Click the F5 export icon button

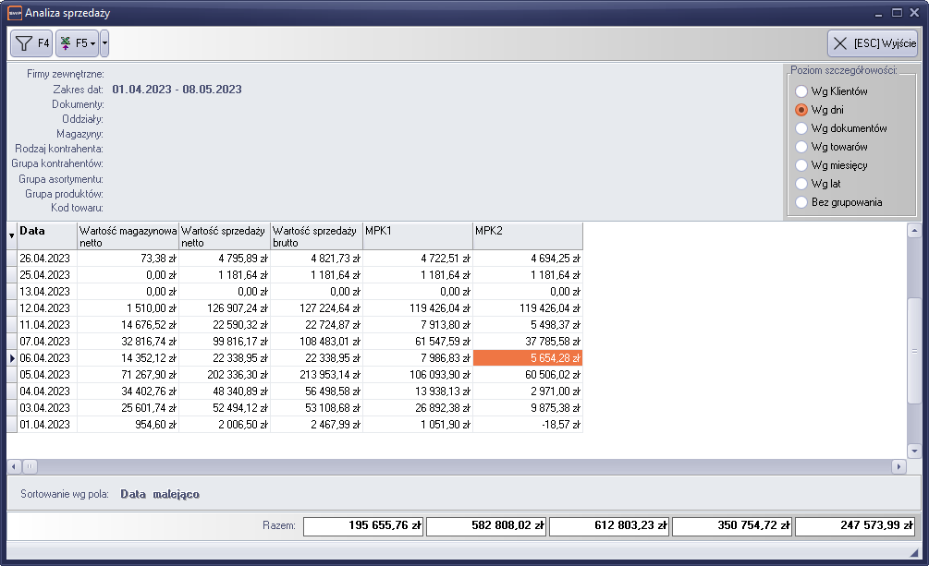pos(77,43)
